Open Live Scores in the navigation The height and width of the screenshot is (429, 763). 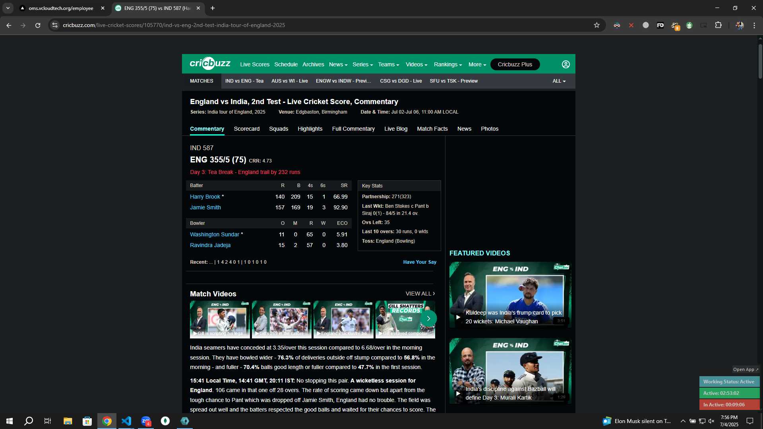click(x=255, y=64)
